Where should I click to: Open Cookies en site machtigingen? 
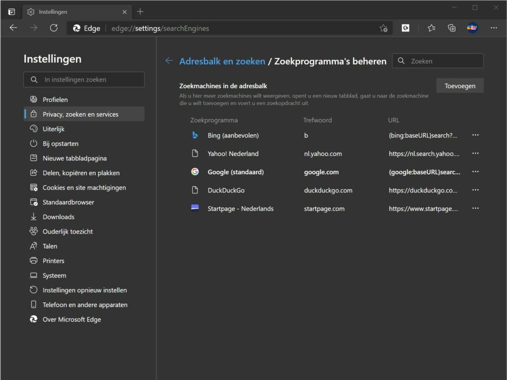[84, 188]
